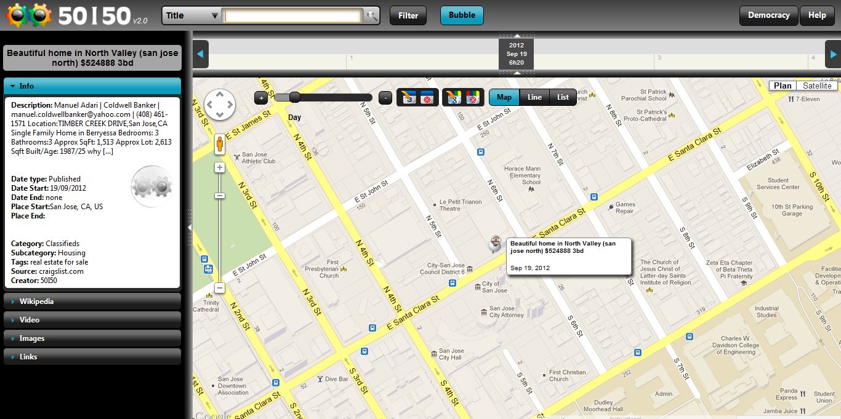Click Le Petit Trianon Theatre label
Image resolution: width=841 pixels, height=419 pixels.
(x=461, y=205)
